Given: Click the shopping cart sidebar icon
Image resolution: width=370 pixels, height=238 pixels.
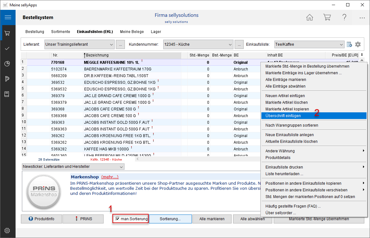Looking at the screenshot, I should click(8, 33).
